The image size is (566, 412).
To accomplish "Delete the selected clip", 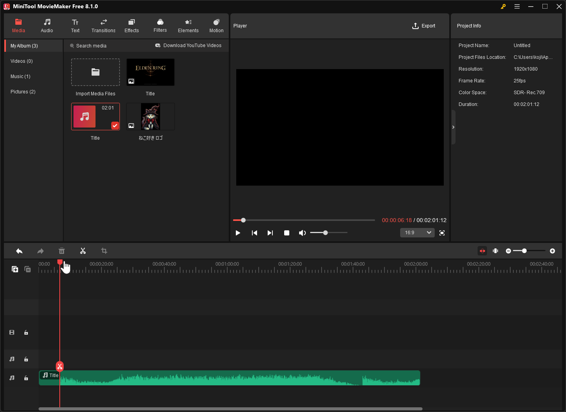I will coord(62,251).
